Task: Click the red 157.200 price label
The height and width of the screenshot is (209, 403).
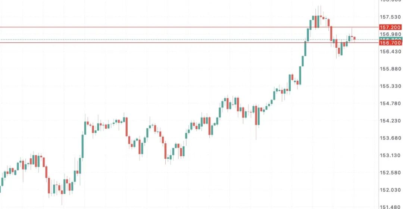Action: [390, 27]
